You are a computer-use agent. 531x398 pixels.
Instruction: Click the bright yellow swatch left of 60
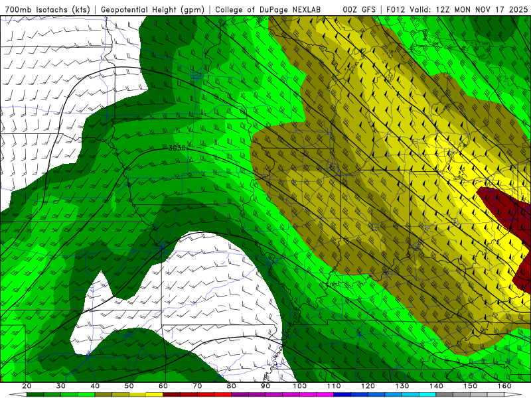[155, 395]
